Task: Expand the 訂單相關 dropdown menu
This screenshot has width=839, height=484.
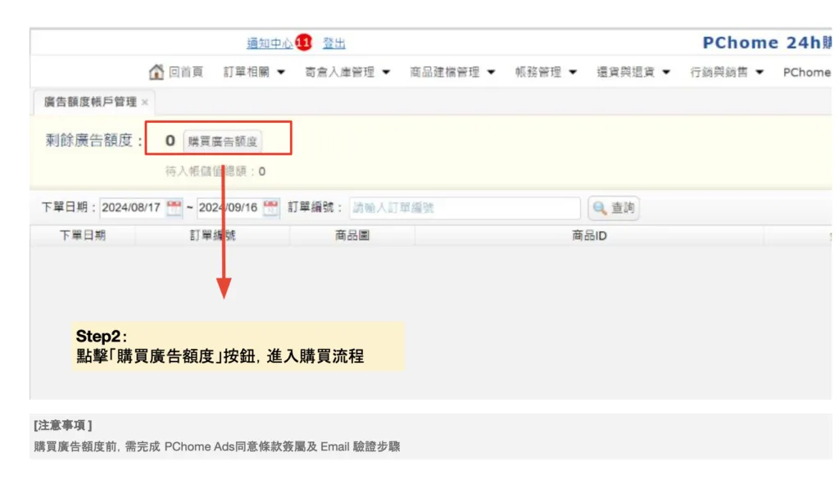Action: 254,72
